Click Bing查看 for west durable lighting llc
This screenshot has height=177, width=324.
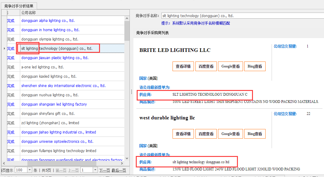pyautogui.click(x=255, y=134)
